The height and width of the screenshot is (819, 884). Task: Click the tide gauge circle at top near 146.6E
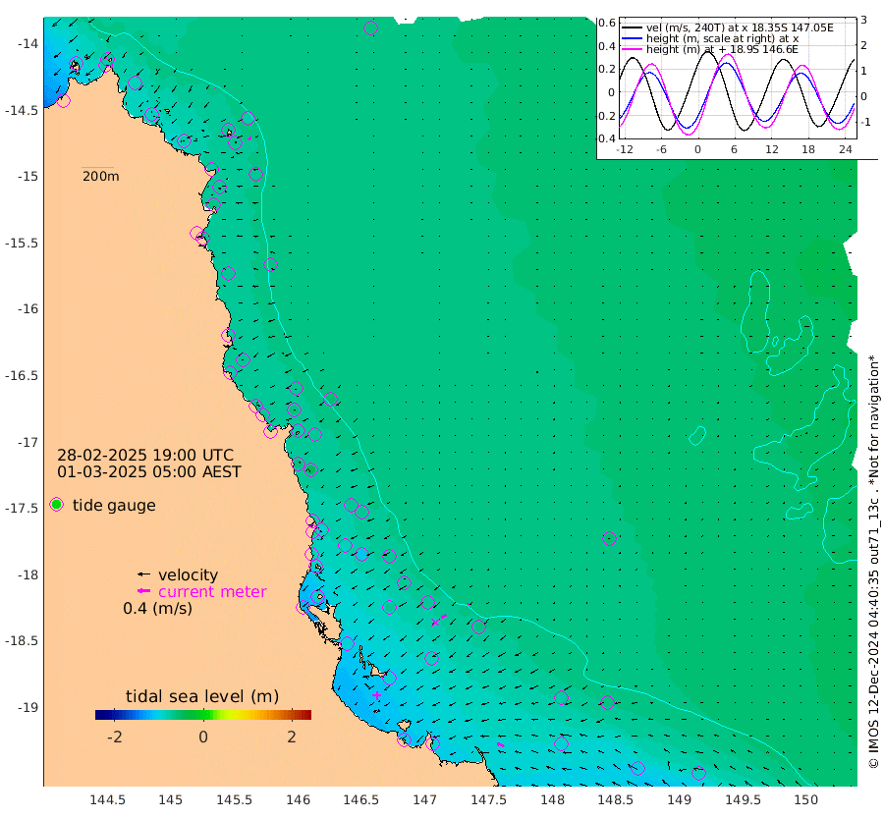370,27
